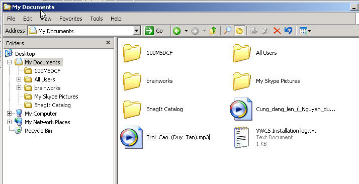Select My Skype Pictures in folder tree
Viewport: 359px width, 184px height.
[x=56, y=97]
